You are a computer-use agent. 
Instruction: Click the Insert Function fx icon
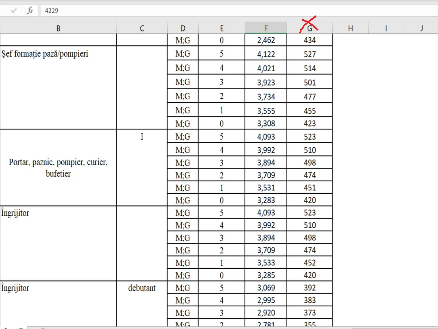click(30, 11)
